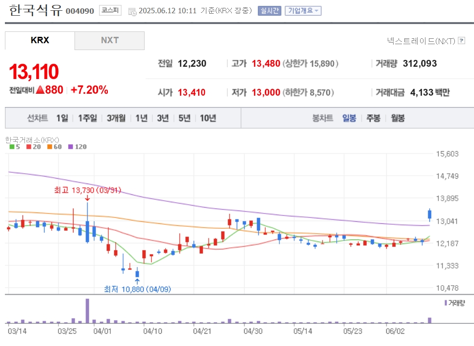Click the 최저 10,880 (04/09) marker label
474x346 pixels.
click(x=138, y=289)
